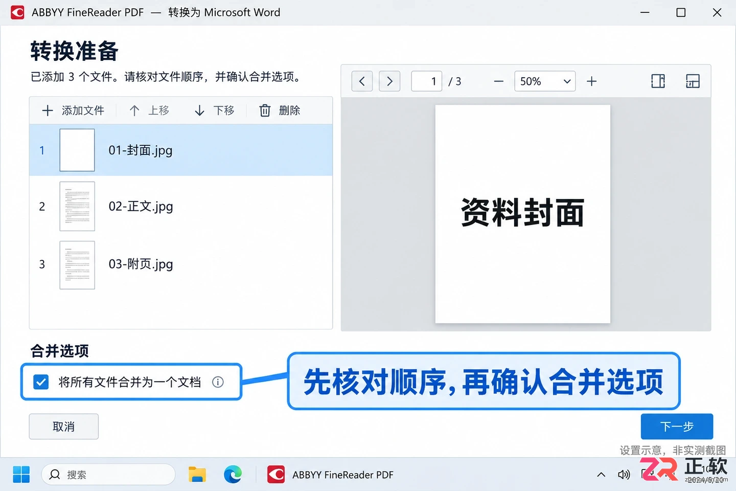Viewport: 736px width, 491px height.
Task: Click thumbnail of 01-封面.jpg
Action: pos(77,150)
